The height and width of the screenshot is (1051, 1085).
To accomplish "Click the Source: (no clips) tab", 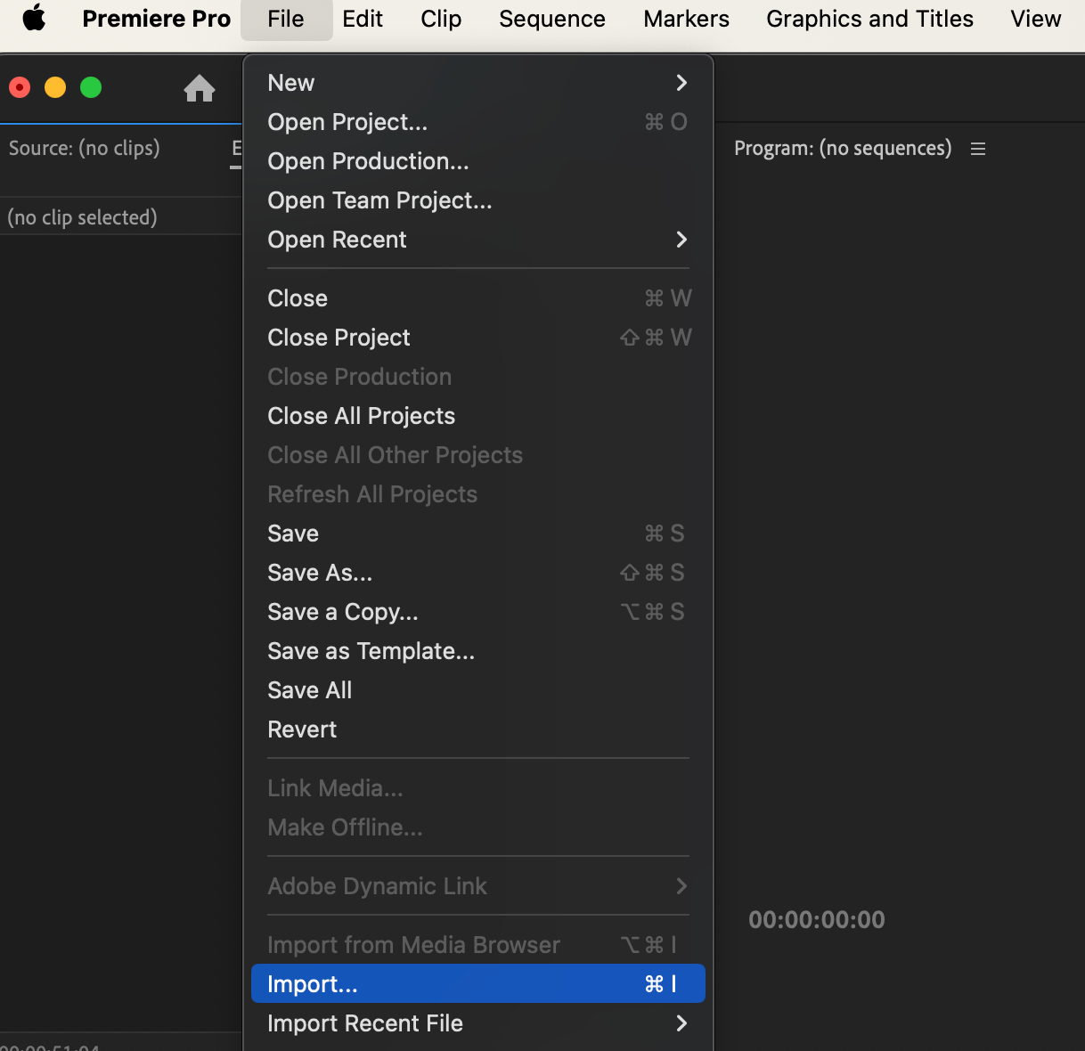I will pos(85,148).
